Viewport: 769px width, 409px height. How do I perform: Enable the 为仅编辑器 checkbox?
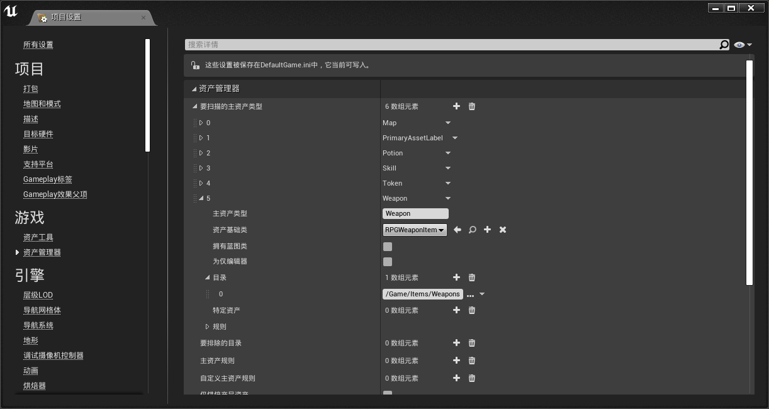coord(388,262)
